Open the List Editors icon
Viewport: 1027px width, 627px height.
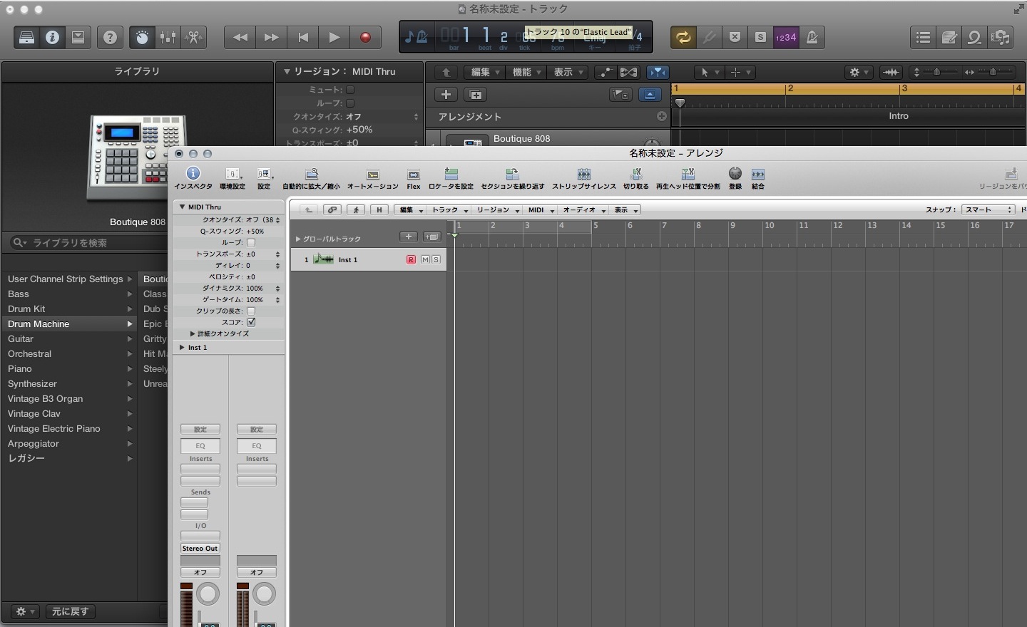tap(924, 38)
